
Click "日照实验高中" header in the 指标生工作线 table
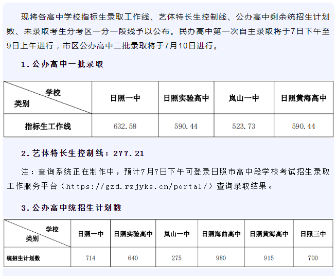tap(186, 98)
